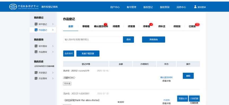Click the China Copyright Protection Center logo
The height and width of the screenshot is (105, 229).
[x=24, y=7]
